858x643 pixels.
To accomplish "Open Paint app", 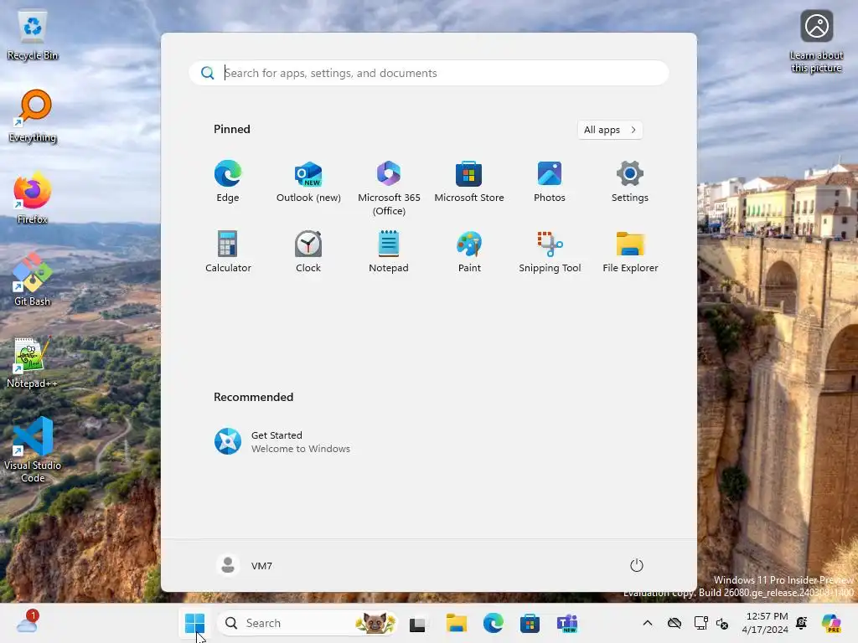I will (469, 251).
